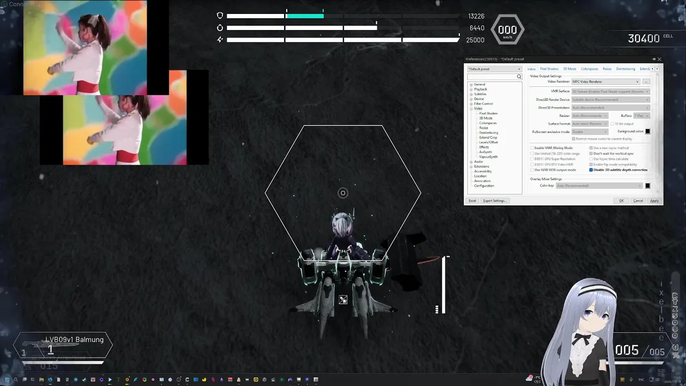Select VapourSynth in the settings tree
This screenshot has height=386, width=686.
point(488,157)
